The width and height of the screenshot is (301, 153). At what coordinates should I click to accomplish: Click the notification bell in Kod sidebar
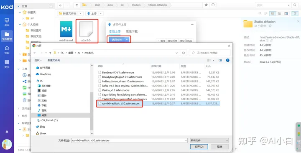point(7,132)
